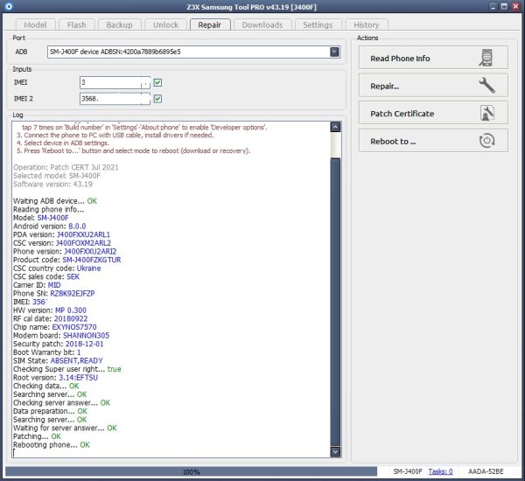Click the 'Waiting ADB device... OK' line

[55, 201]
